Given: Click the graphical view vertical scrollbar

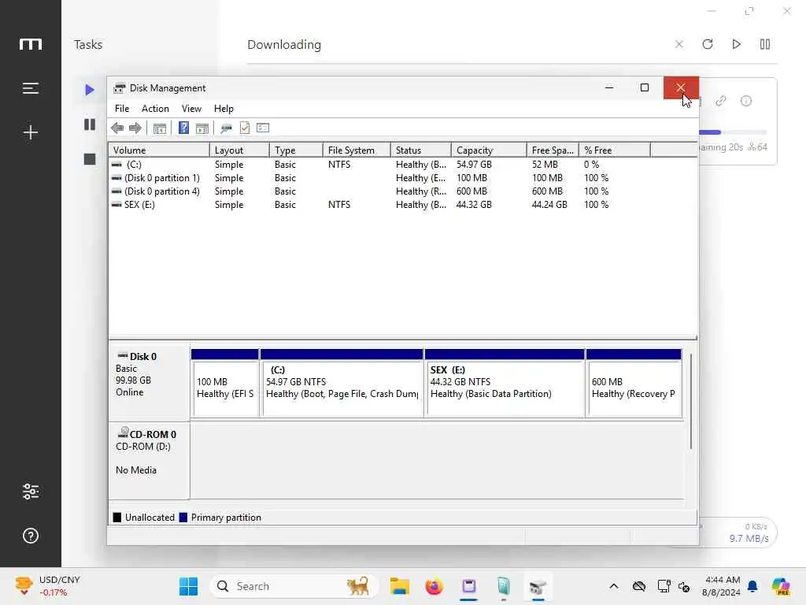Looking at the screenshot, I should point(691,401).
